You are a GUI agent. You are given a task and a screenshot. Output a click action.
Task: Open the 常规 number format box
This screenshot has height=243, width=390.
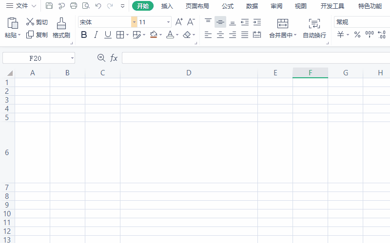[362, 22]
